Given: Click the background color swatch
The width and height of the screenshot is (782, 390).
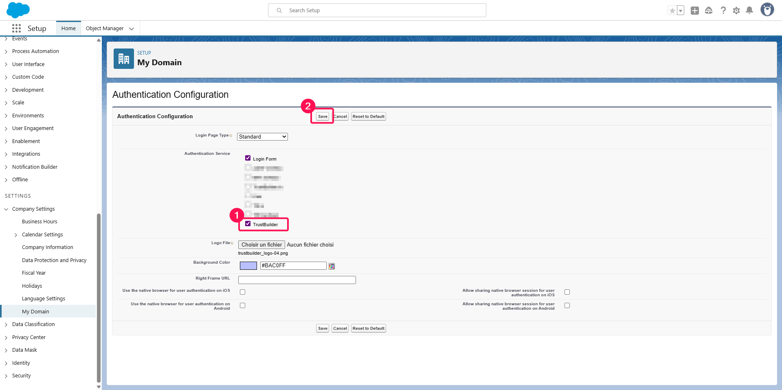Looking at the screenshot, I should click(x=248, y=266).
